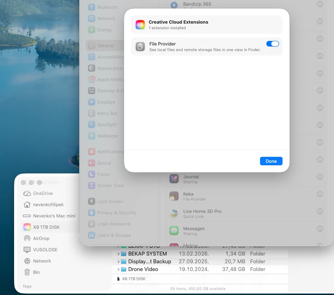Toggle the File Provider switch off
Image resolution: width=334 pixels, height=295 pixels.
click(x=272, y=44)
